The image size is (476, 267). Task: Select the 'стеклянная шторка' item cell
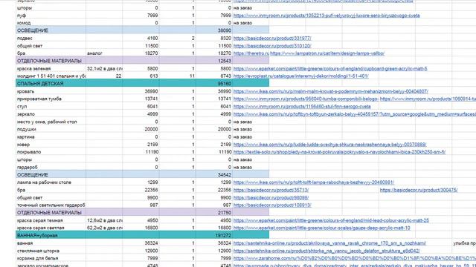click(51, 251)
